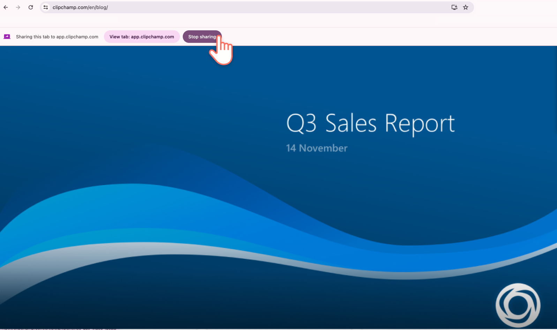The image size is (557, 330).
Task: Stop sharing this tab
Action: pos(202,37)
